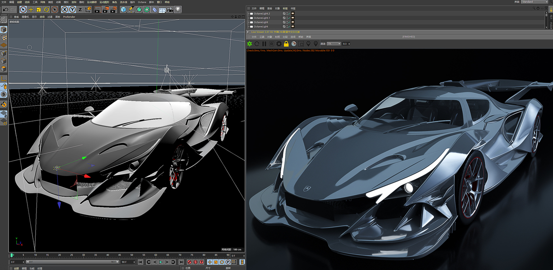553x270 pixels.
Task: Click Render View clapperboard icon
Action: click(x=98, y=9)
